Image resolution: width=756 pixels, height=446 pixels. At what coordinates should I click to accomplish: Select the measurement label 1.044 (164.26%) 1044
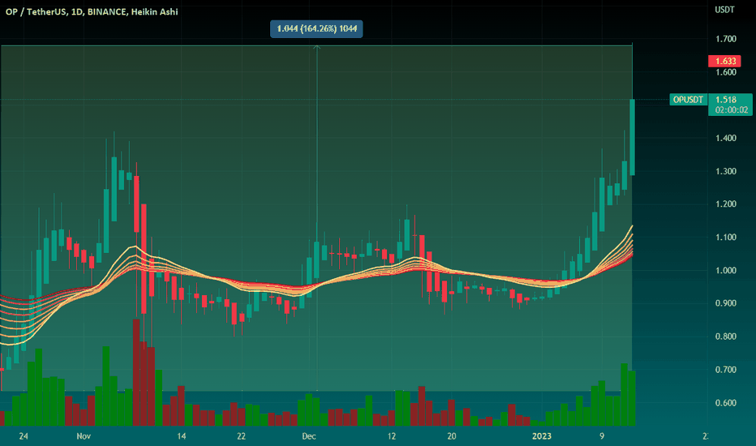click(317, 29)
